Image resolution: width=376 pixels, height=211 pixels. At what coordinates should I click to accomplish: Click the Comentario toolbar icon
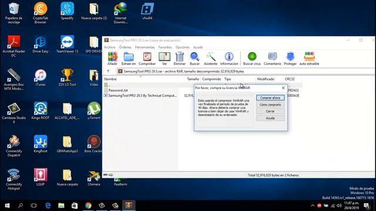[272, 59]
